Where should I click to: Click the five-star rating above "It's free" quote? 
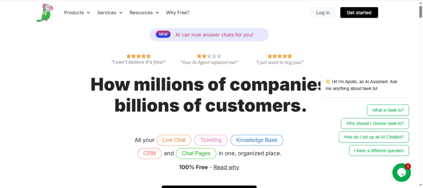138,56
